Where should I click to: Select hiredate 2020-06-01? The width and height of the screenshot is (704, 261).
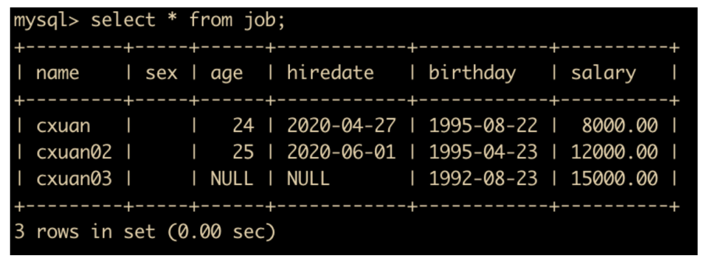pos(341,152)
